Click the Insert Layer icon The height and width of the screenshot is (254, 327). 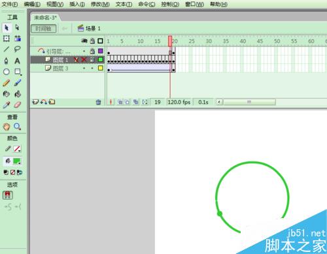[35, 102]
